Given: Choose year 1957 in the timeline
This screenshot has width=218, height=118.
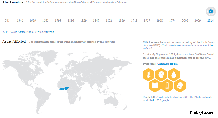Looking at the screenshot, I should click(x=147, y=21).
